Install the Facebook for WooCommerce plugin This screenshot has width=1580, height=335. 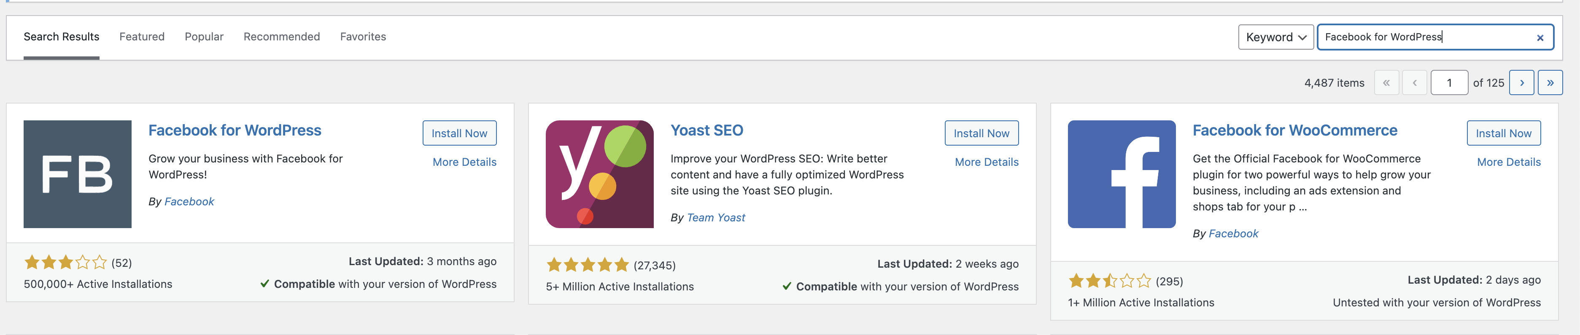point(1503,133)
